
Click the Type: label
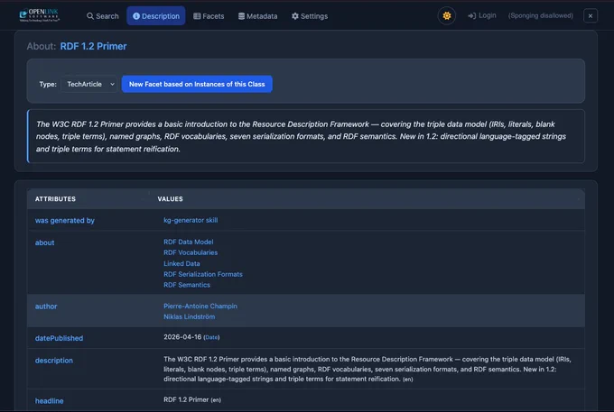(x=48, y=84)
